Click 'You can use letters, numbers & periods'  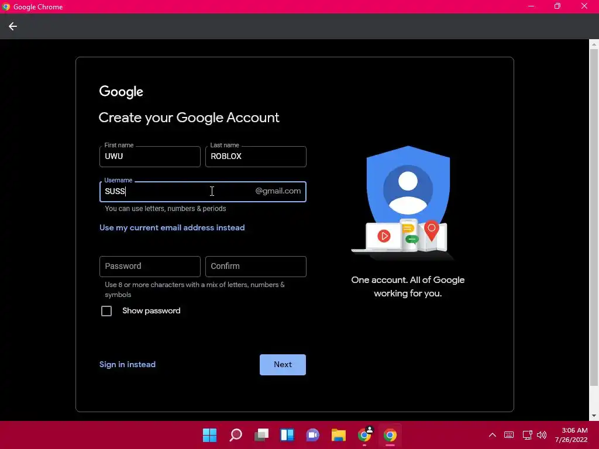[166, 209]
